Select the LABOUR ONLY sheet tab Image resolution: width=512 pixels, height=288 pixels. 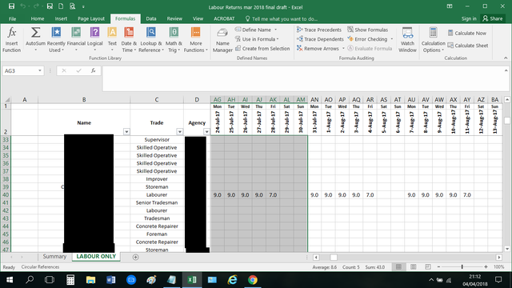click(96, 257)
